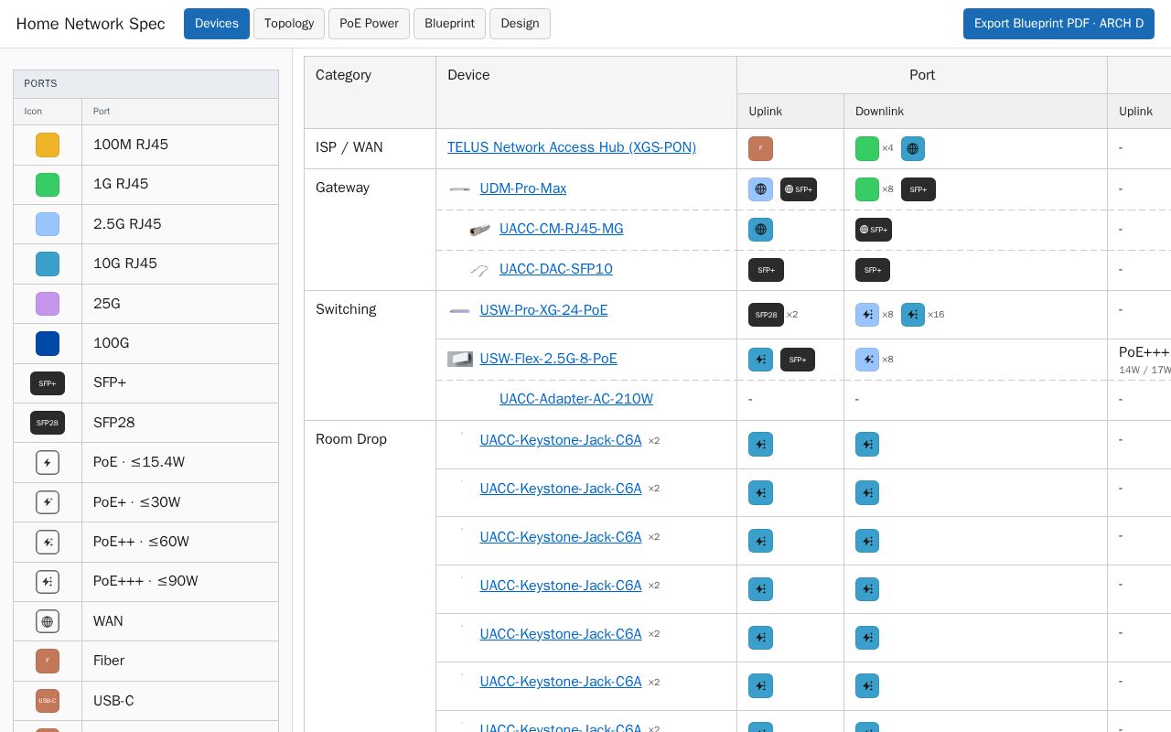Click the Fiber uplink icon in TELUS row
Screen dimensions: 1171x732
click(x=760, y=148)
